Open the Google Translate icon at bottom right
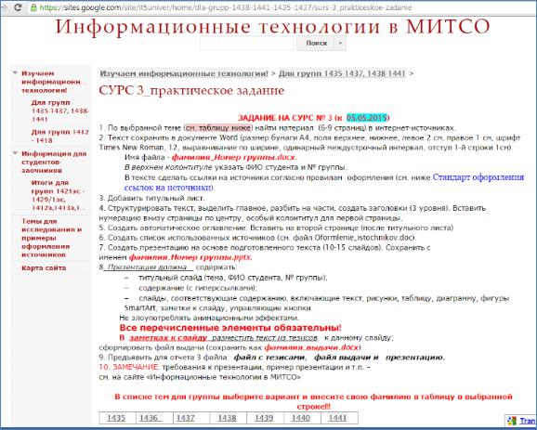The width and height of the screenshot is (537, 430). 512,421
